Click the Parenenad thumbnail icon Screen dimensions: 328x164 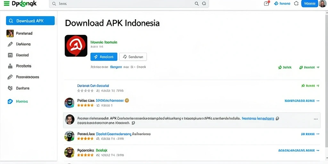coord(10,33)
